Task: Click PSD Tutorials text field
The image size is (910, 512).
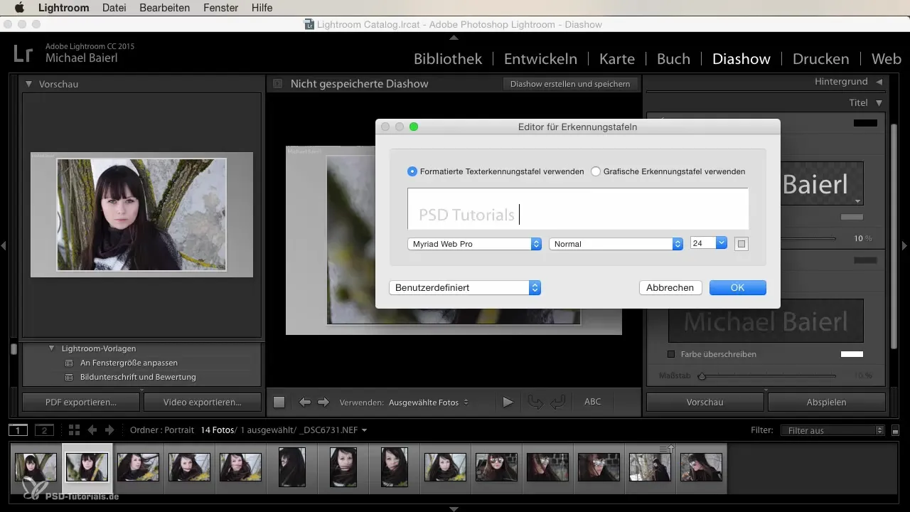Action: click(x=577, y=208)
